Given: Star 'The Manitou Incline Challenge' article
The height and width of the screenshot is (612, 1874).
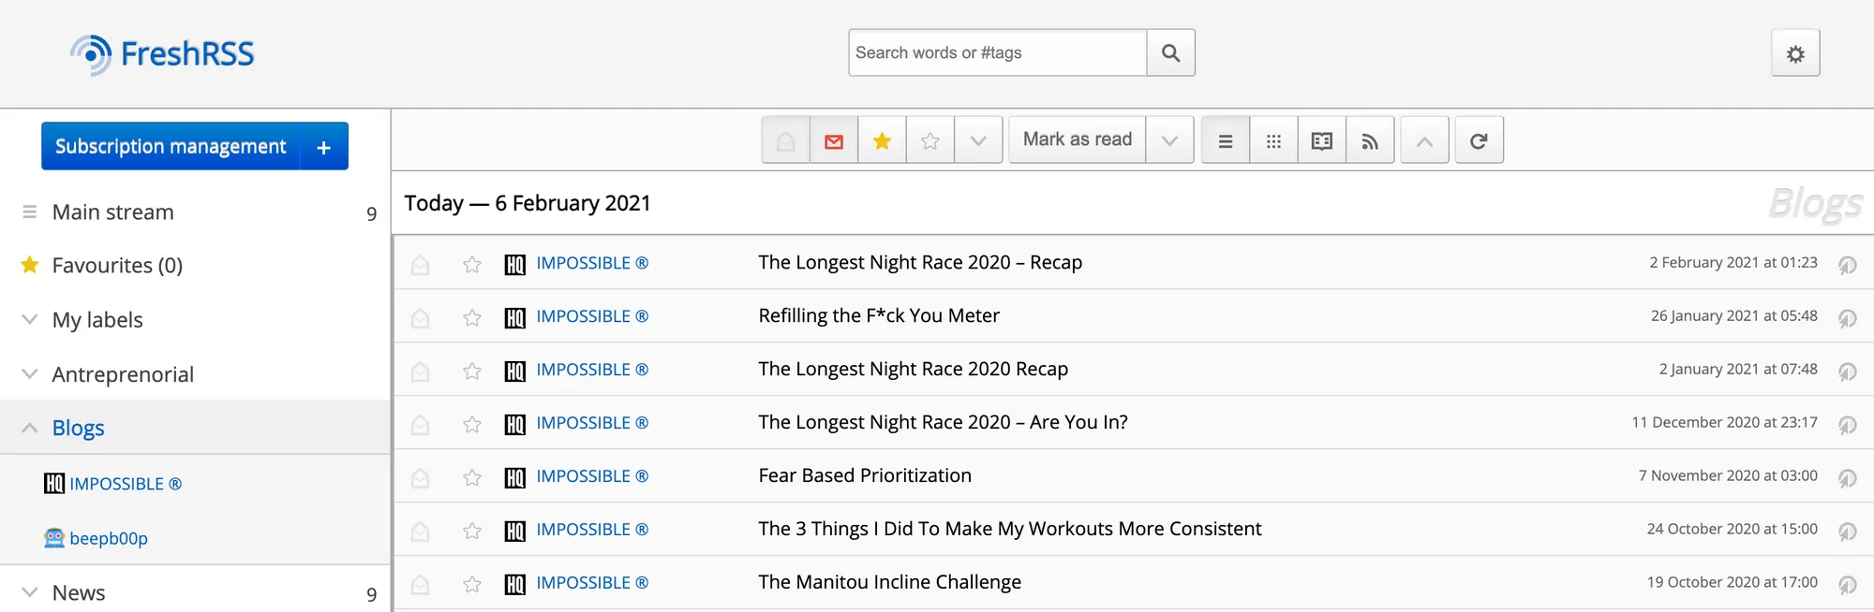Looking at the screenshot, I should [x=472, y=585].
